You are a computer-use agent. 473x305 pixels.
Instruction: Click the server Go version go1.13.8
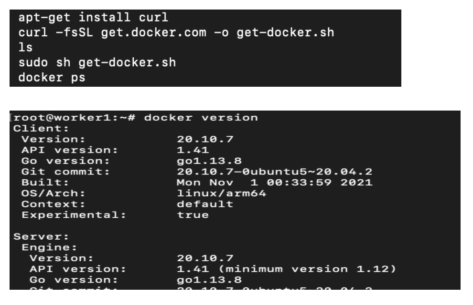[209, 280]
